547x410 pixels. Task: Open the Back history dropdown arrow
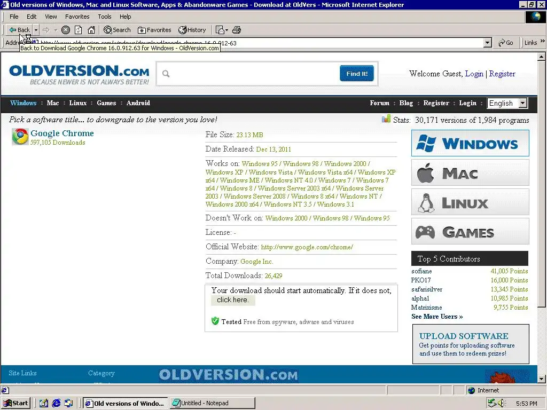coord(36,30)
